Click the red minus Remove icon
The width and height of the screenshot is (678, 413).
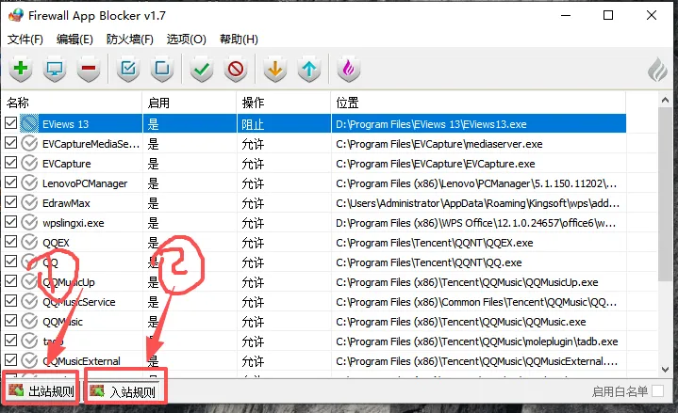(89, 69)
